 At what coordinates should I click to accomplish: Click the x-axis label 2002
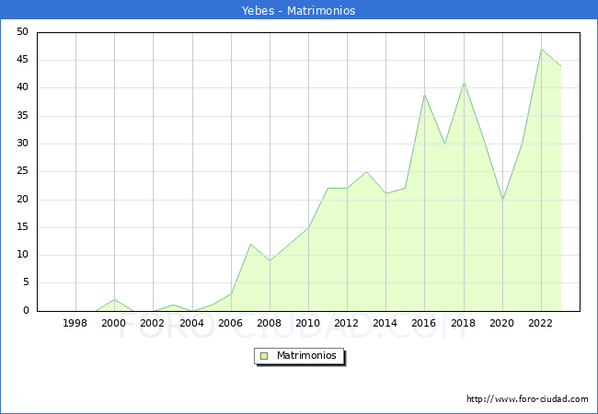(152, 323)
